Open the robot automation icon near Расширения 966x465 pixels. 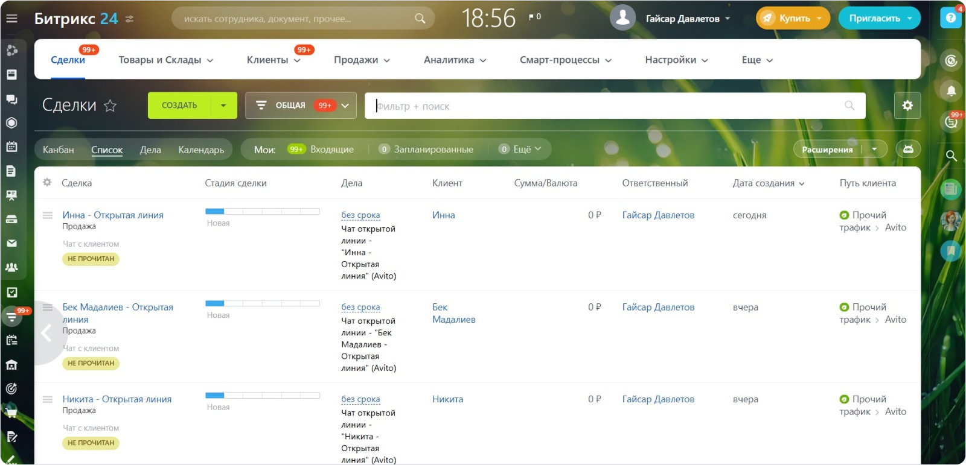click(908, 149)
